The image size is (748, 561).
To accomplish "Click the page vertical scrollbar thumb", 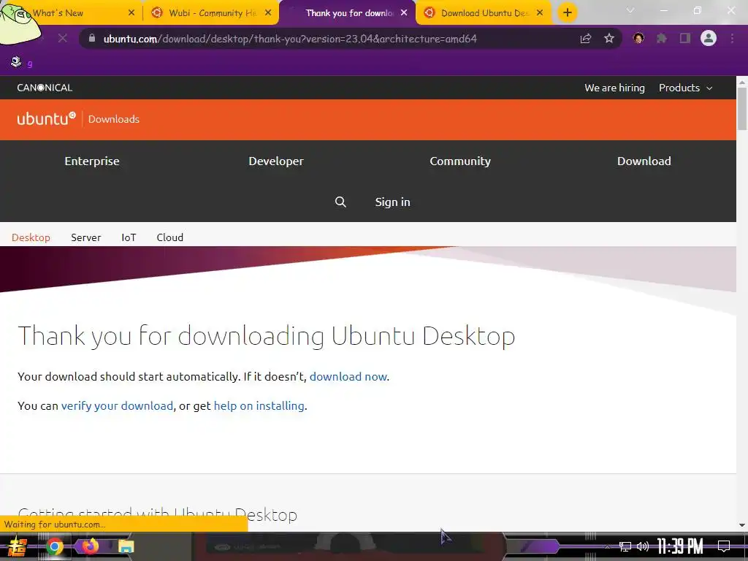I will [742, 109].
